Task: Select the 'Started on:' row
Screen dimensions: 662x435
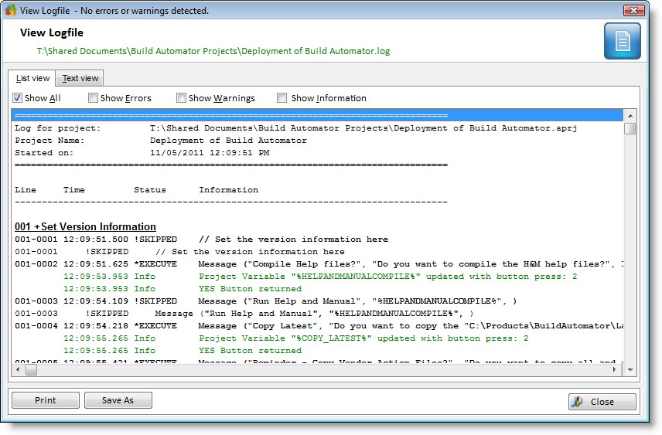Action: pyautogui.click(x=318, y=152)
